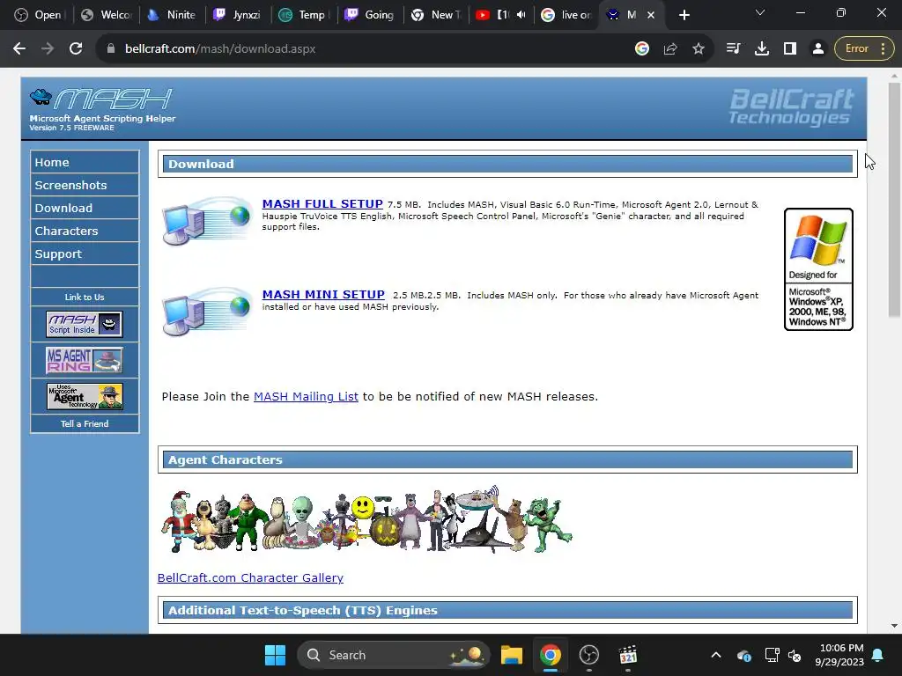The height and width of the screenshot is (676, 902).
Task: Open Home in the sidebar menu
Action: click(85, 162)
